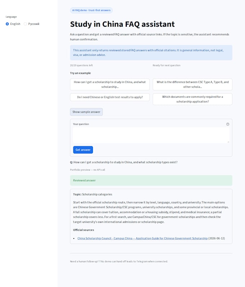Viewport: 245px width, 287px height.
Task: Choose the scholarship types example question
Action: [110, 84]
